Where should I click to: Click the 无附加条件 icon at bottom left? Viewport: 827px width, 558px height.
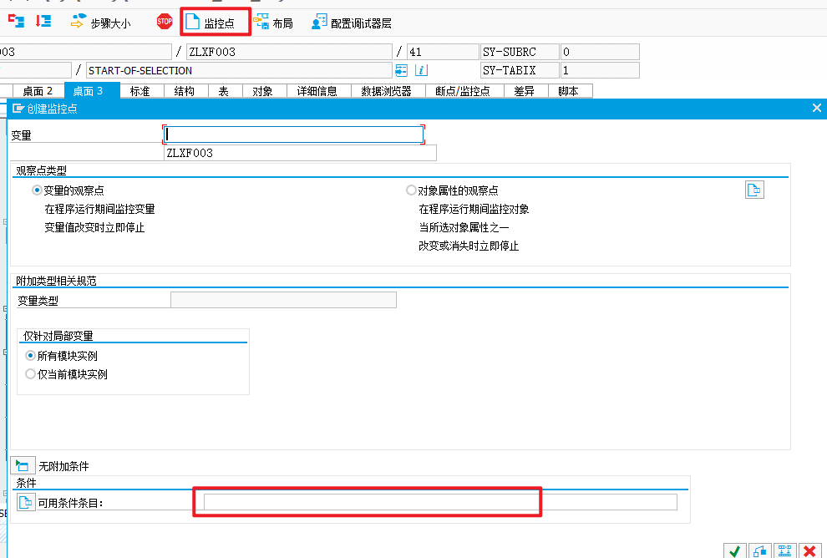[x=22, y=465]
